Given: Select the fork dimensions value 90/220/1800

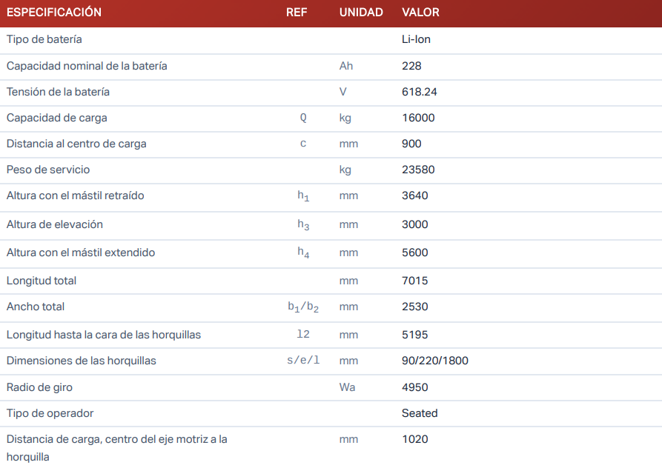Looking at the screenshot, I should pos(435,361).
